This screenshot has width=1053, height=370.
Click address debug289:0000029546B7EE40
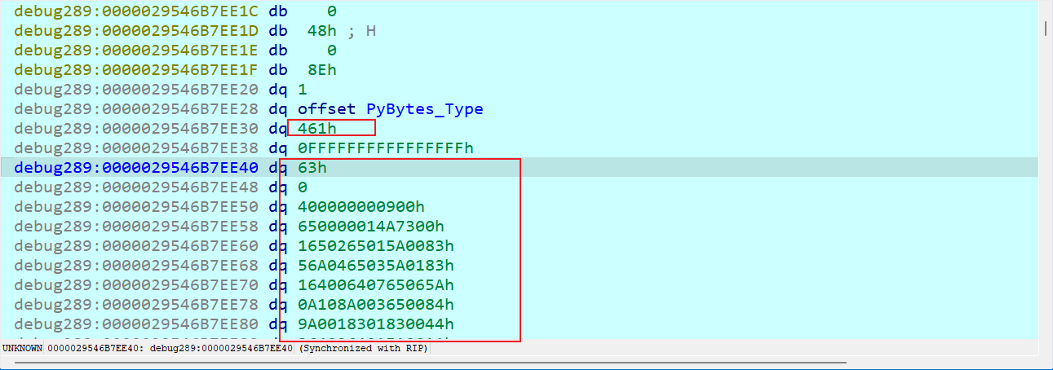(136, 167)
